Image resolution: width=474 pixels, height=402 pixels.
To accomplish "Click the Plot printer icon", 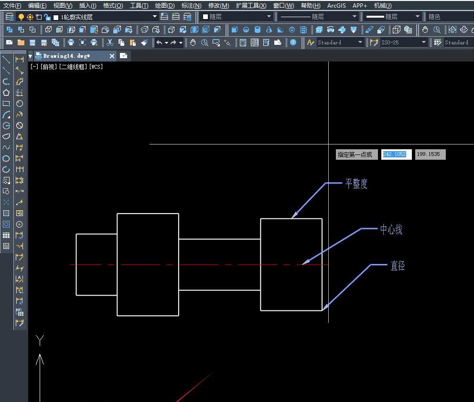I will [71, 42].
